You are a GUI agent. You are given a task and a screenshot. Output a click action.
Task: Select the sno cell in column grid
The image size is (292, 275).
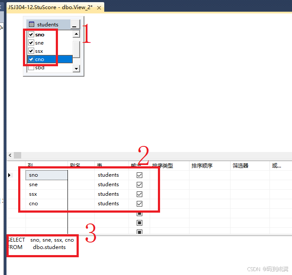pyautogui.click(x=46, y=175)
